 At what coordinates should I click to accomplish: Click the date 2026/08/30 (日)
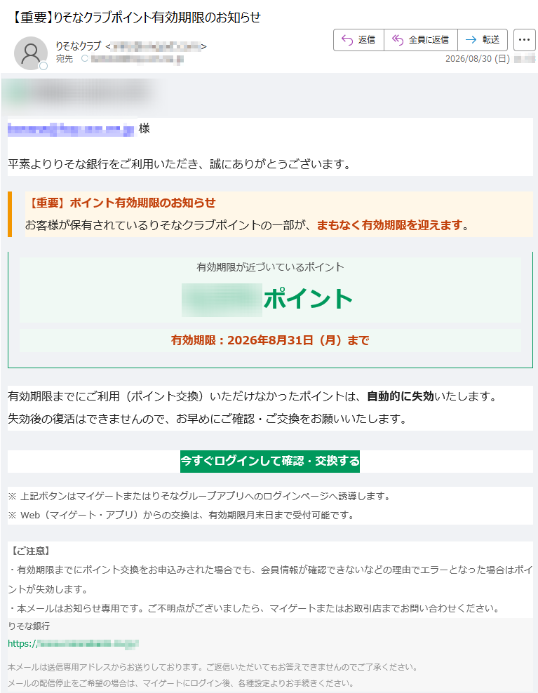(x=478, y=59)
